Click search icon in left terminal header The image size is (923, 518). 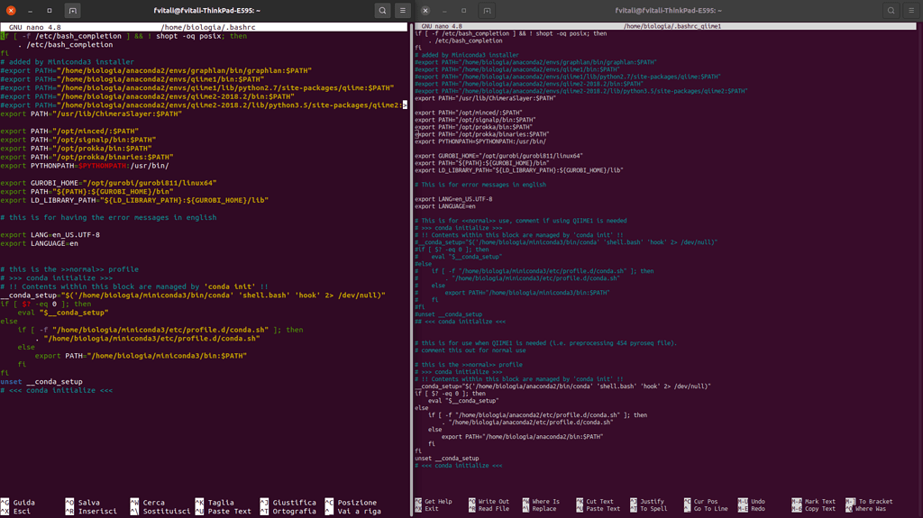[383, 11]
